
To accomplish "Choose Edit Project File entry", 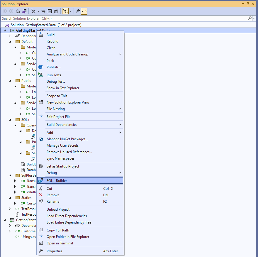I will coord(80,117).
